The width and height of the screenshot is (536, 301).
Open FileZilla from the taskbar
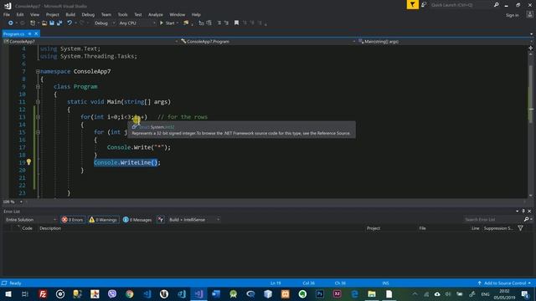[x=43, y=293]
